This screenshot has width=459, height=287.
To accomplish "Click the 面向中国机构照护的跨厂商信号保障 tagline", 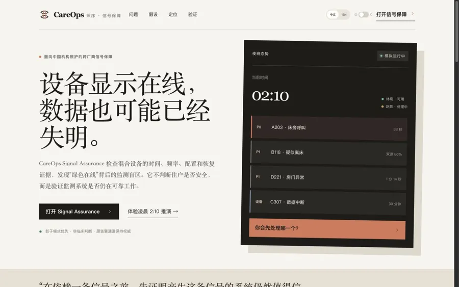I will point(78,57).
